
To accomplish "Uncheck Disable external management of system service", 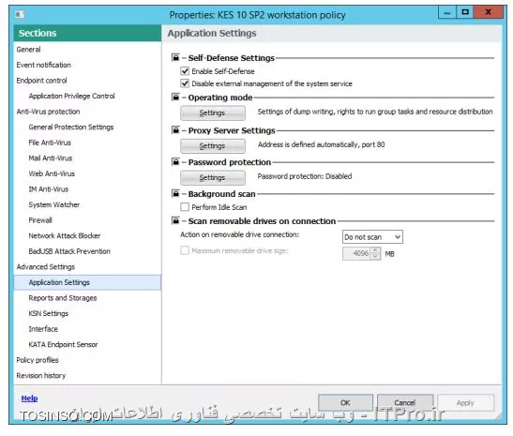I will 185,83.
